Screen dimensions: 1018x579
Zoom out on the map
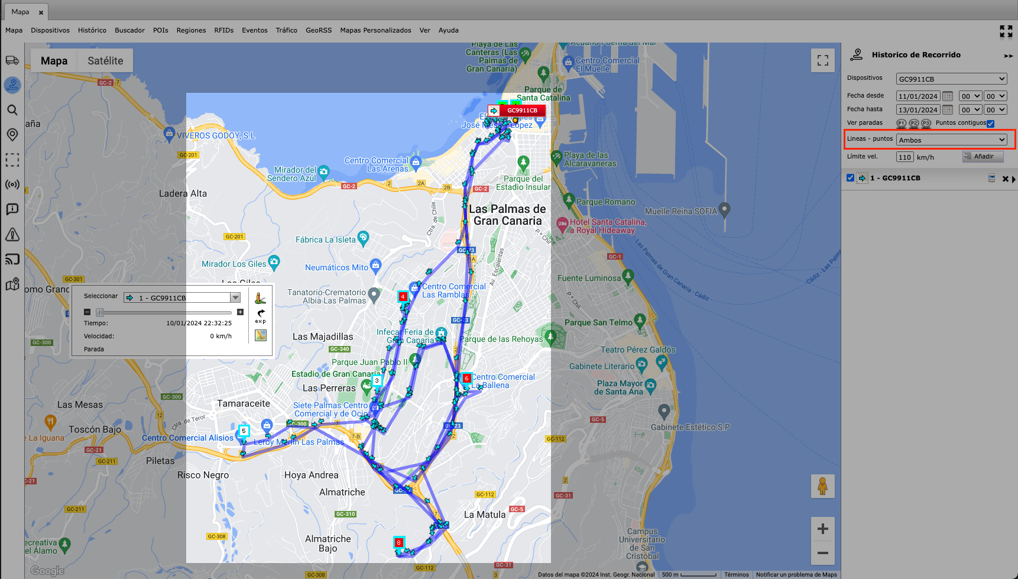coord(822,553)
